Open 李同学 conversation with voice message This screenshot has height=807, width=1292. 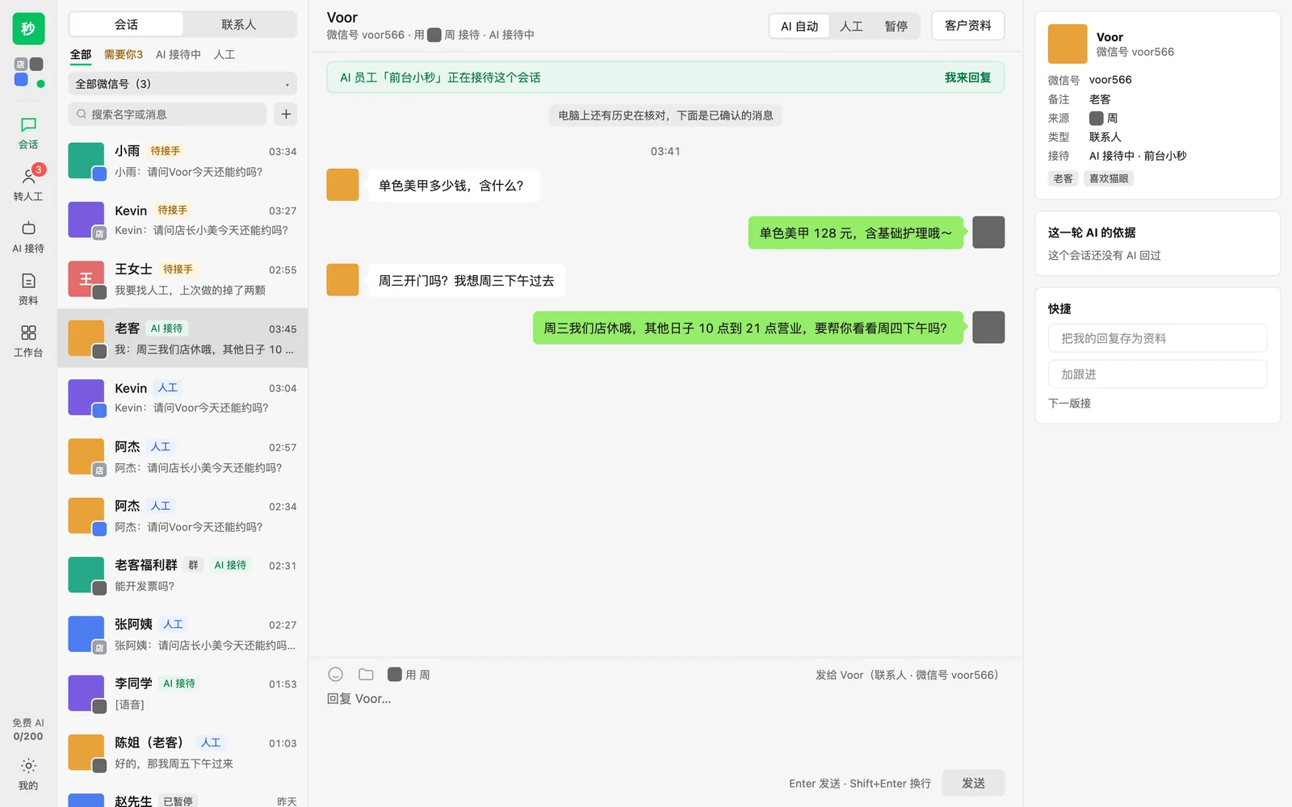pos(182,694)
